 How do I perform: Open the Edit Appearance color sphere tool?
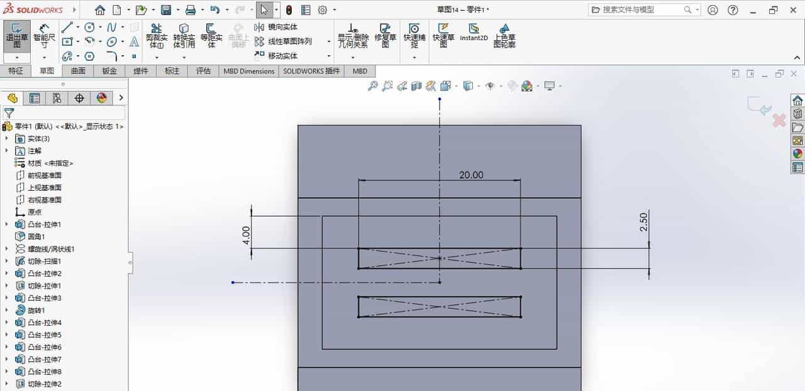pyautogui.click(x=526, y=85)
